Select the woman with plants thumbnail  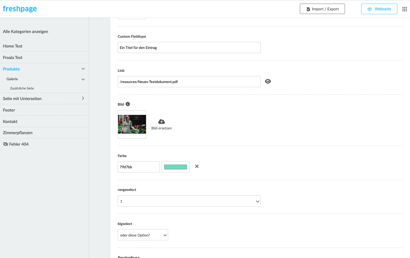pos(132,124)
